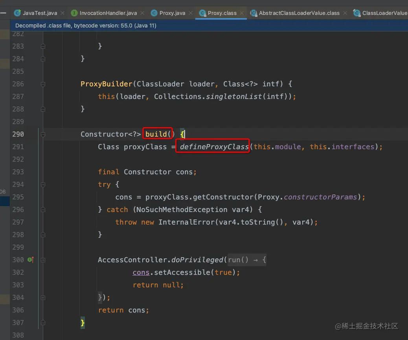Click 'final Constructor cons;' declaration

tap(147, 172)
